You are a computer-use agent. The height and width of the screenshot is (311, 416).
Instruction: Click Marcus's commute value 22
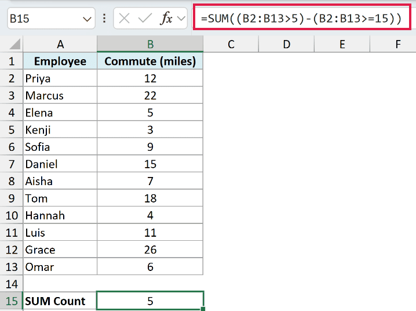pyautogui.click(x=150, y=95)
